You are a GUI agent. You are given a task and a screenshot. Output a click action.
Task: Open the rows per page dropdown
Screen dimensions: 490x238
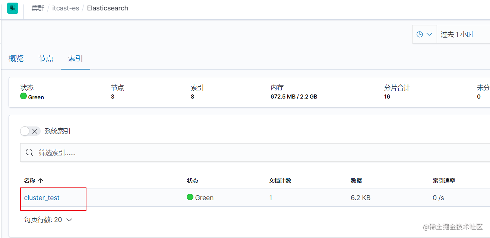coord(48,220)
